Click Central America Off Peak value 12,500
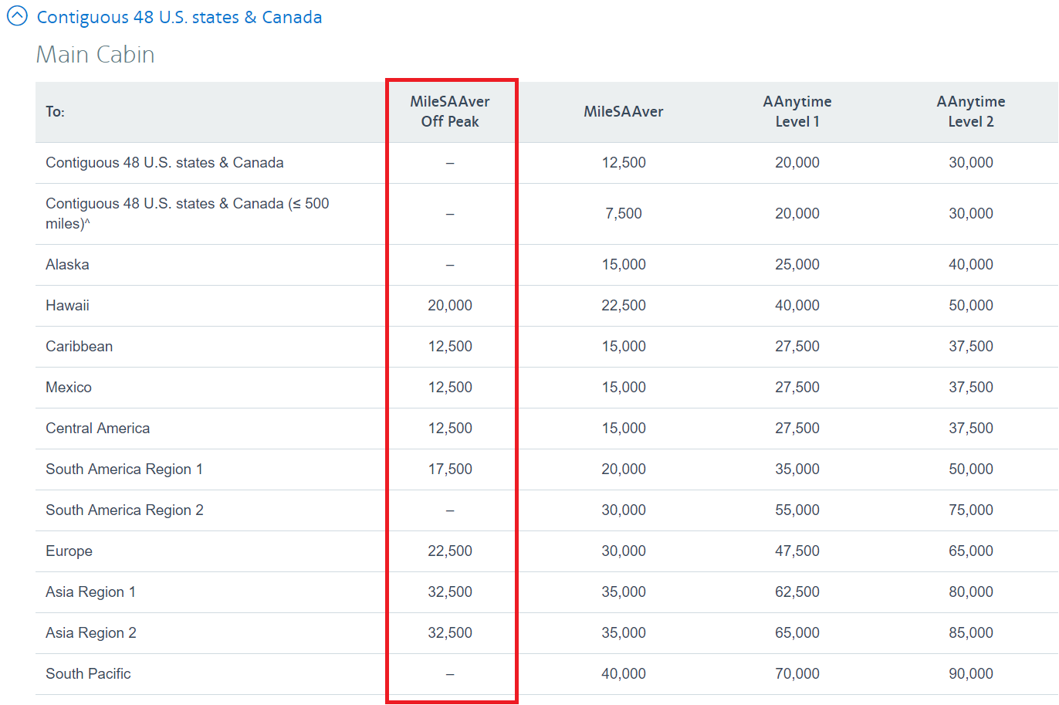Screen dimensions: 1059x705 coord(450,429)
